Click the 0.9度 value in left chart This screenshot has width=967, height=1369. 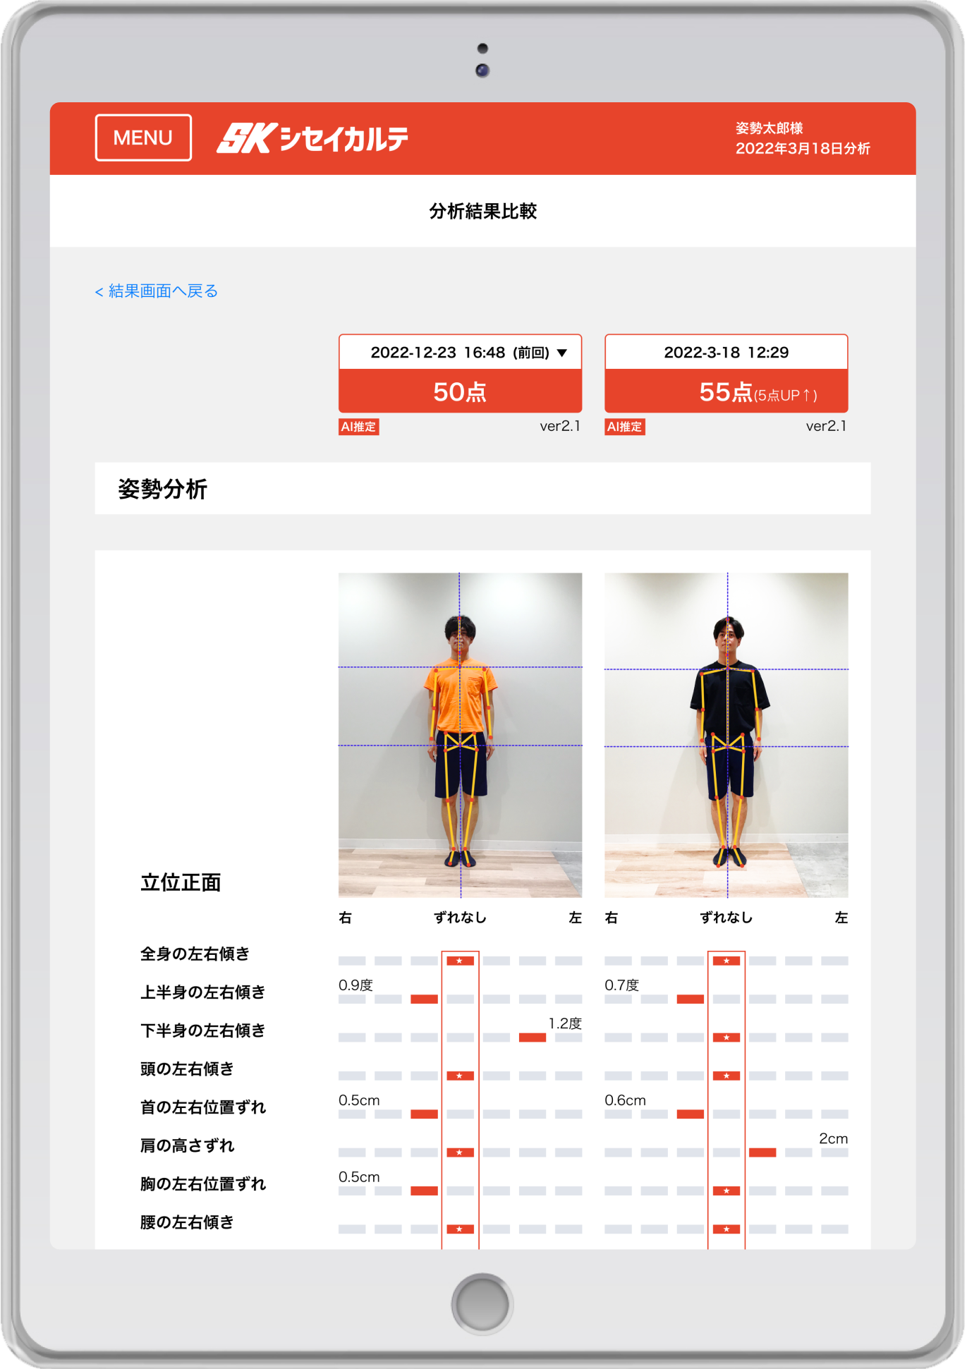tap(355, 985)
